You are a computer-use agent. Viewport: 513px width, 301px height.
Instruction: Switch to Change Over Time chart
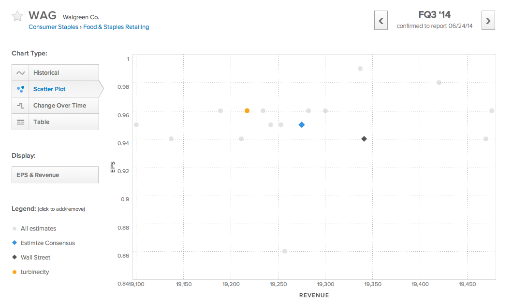click(x=55, y=106)
